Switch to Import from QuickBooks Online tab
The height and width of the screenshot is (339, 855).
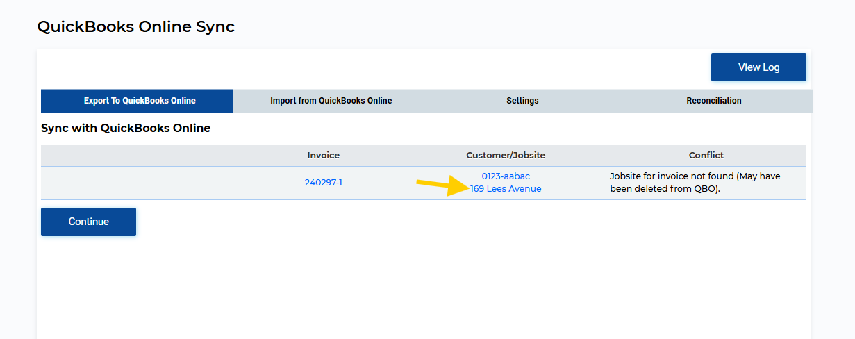click(331, 101)
